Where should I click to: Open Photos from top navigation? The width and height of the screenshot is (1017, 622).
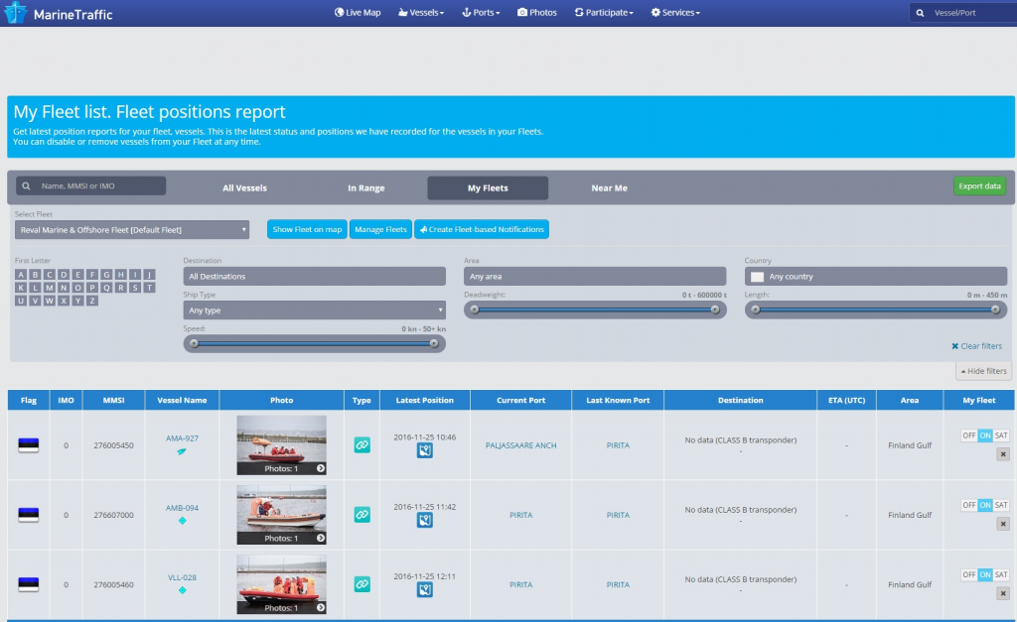537,12
